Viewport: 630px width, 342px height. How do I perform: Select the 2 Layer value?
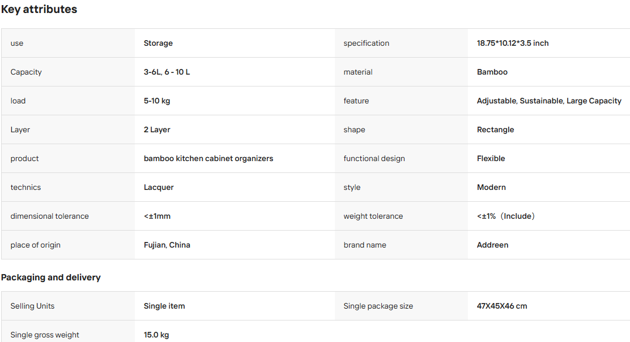tap(157, 129)
